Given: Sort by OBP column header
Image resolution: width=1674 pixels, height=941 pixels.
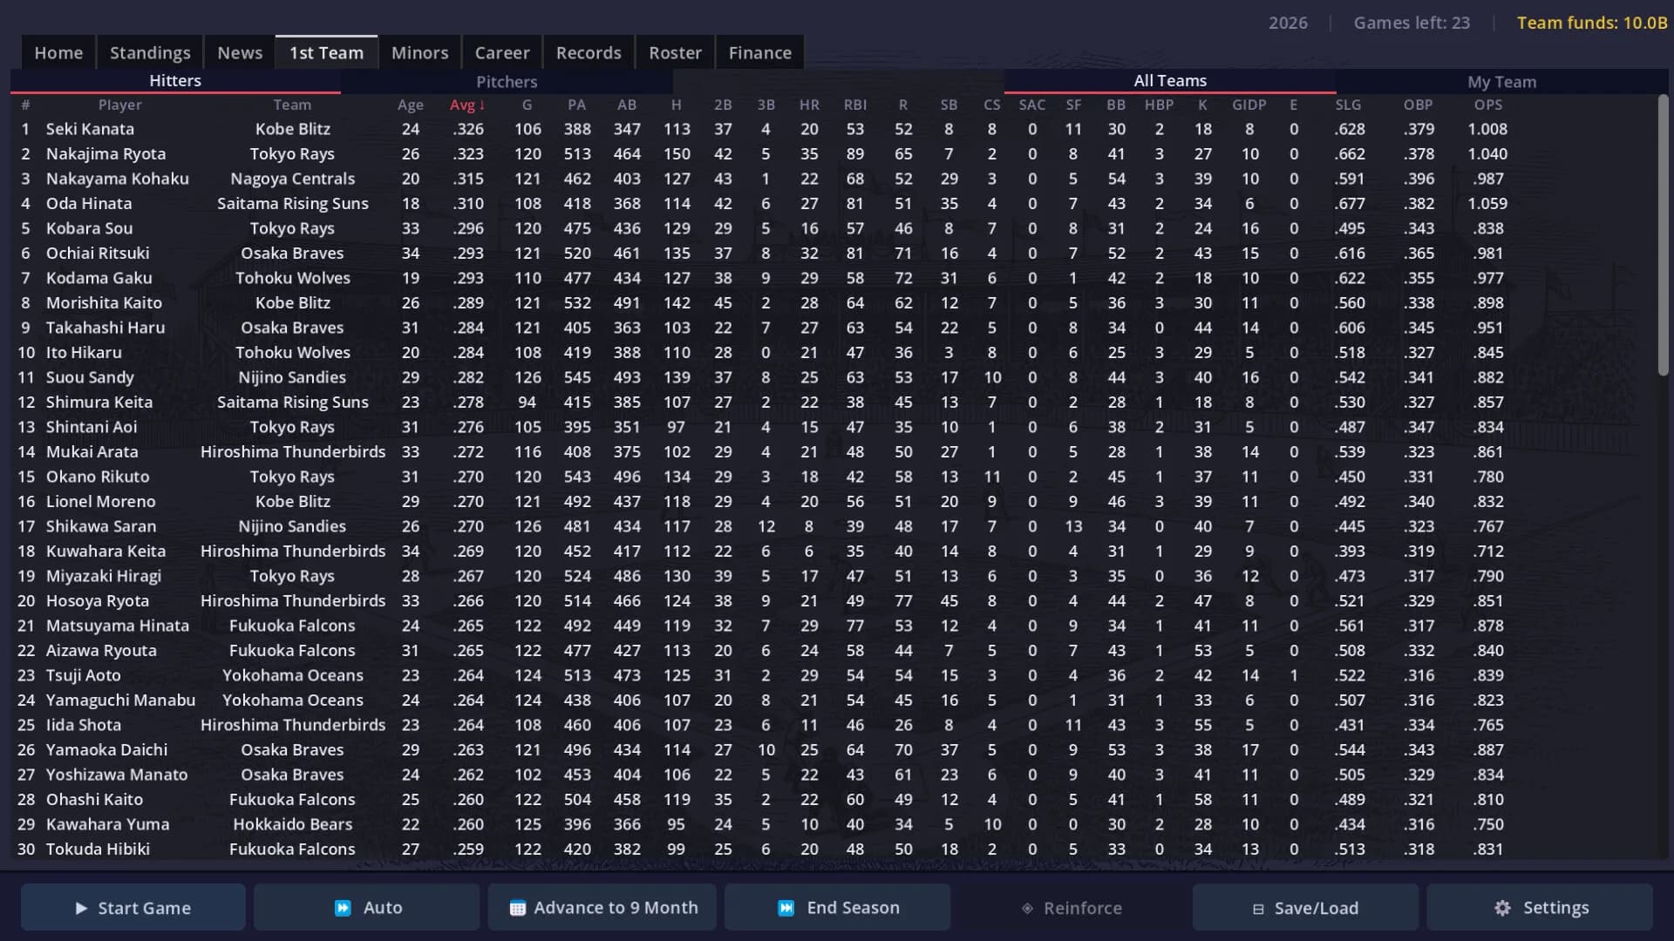Looking at the screenshot, I should 1419,105.
